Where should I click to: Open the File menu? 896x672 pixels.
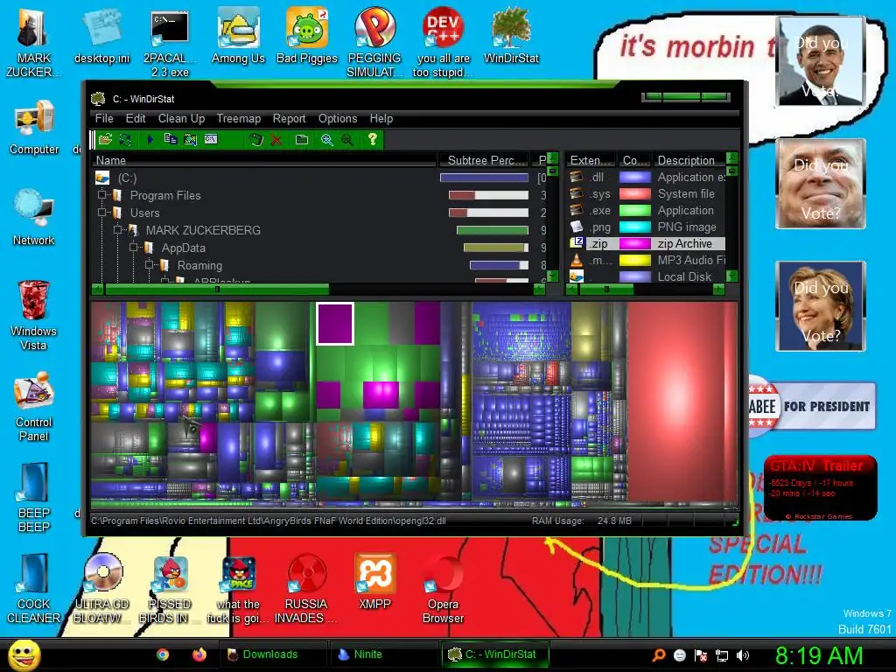point(104,118)
